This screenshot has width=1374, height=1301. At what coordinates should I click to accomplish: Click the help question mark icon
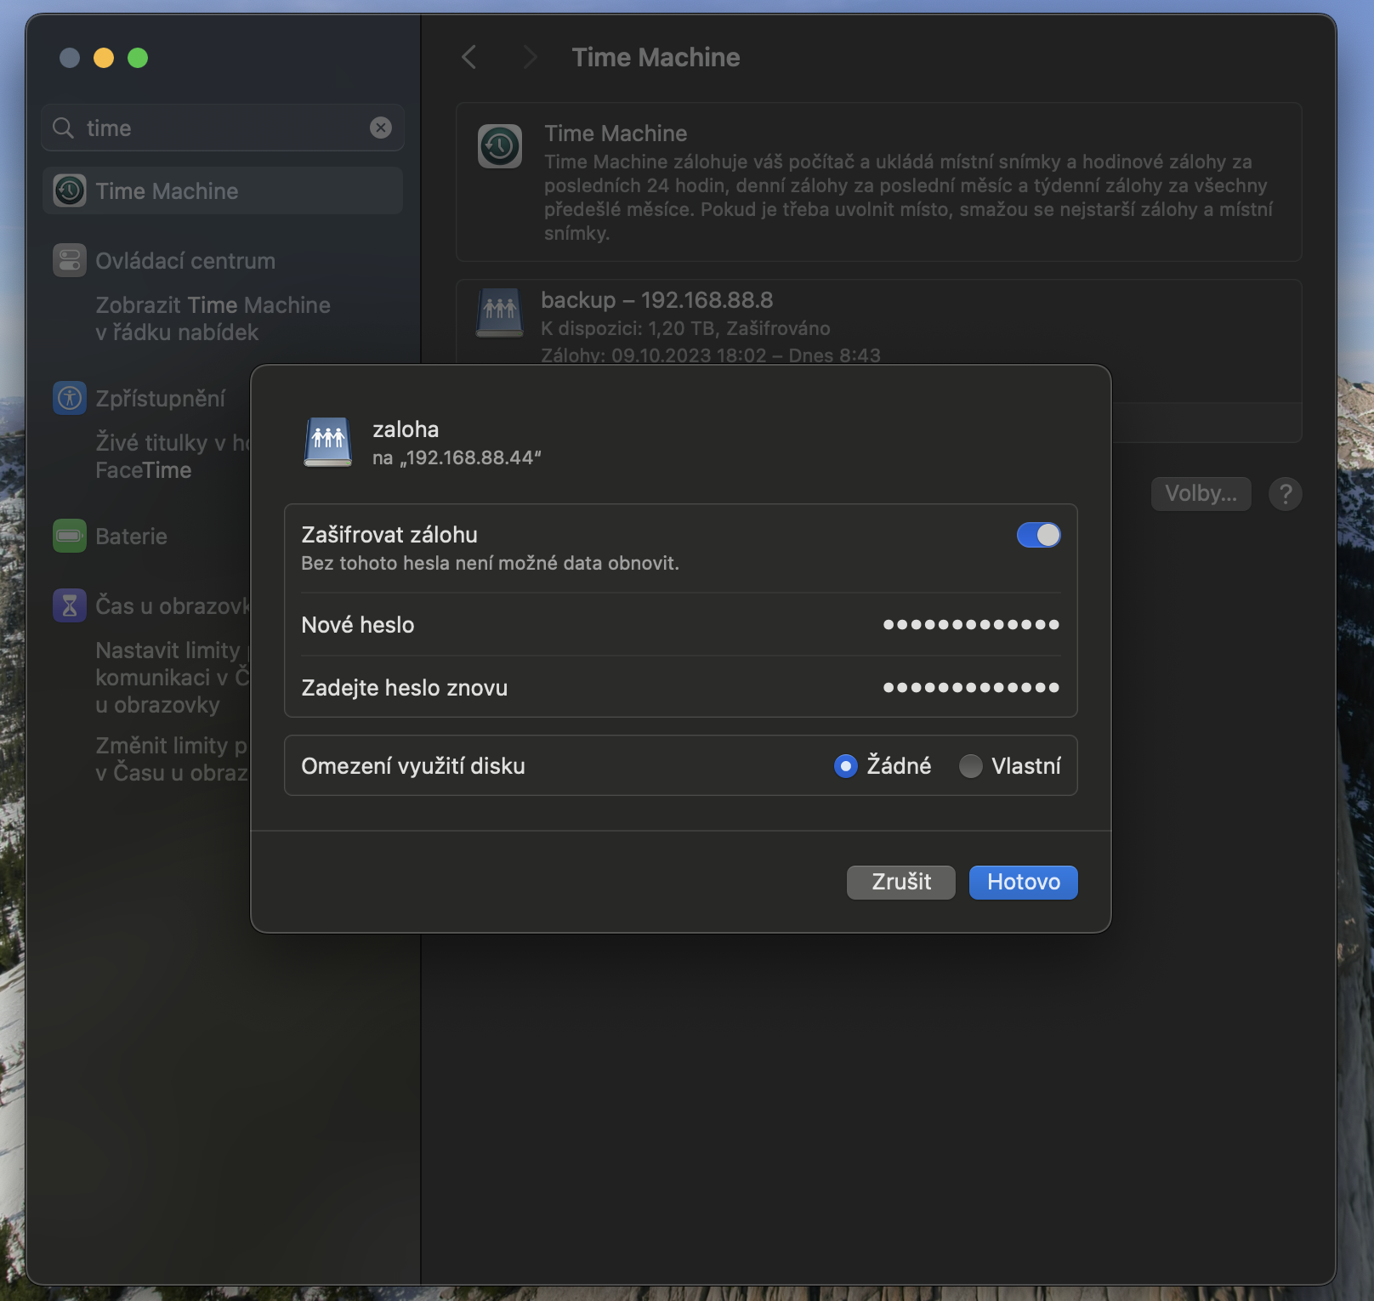[1286, 494]
